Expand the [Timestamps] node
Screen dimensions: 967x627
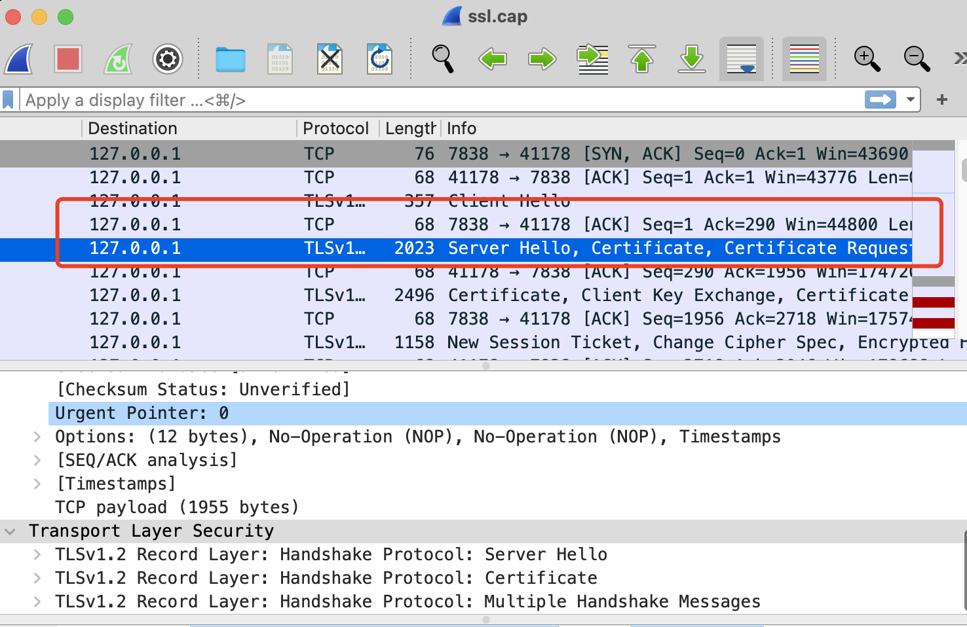(x=37, y=484)
